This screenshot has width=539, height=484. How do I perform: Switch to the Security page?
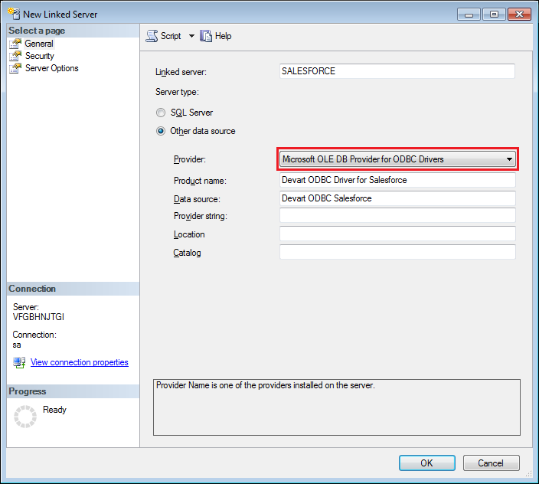coord(40,56)
